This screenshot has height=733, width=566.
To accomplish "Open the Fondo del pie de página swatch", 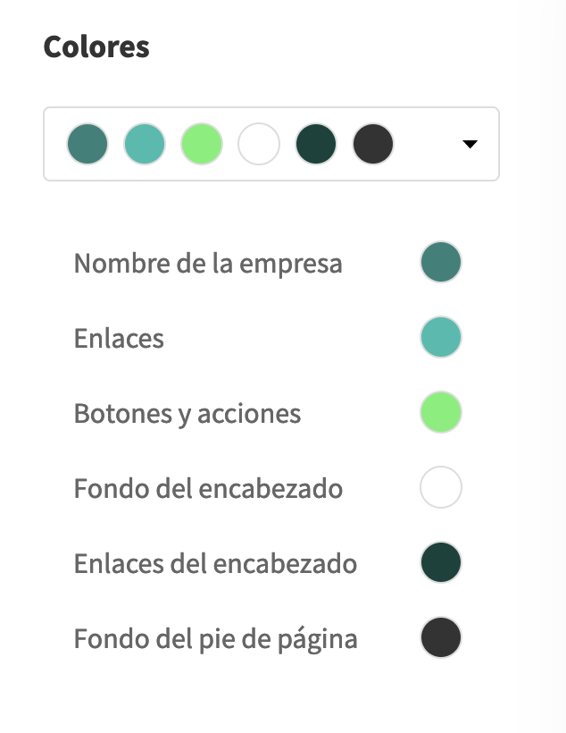I will point(440,639).
